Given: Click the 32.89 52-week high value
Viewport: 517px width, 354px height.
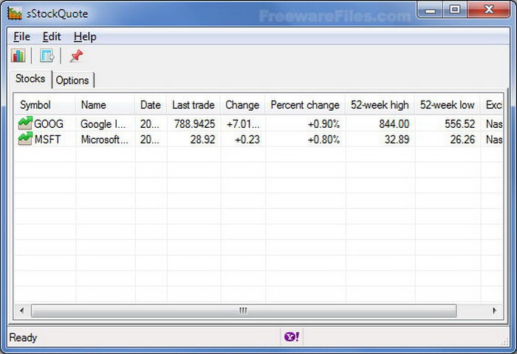Looking at the screenshot, I should click(x=397, y=139).
